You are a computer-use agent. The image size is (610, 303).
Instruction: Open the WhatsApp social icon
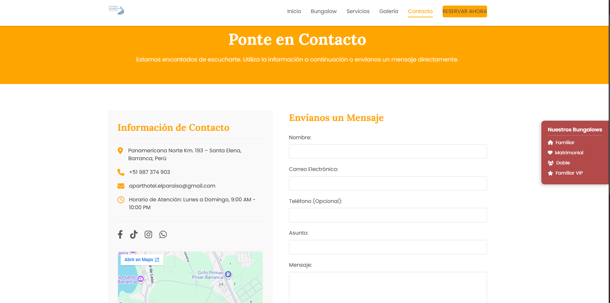pos(163,234)
